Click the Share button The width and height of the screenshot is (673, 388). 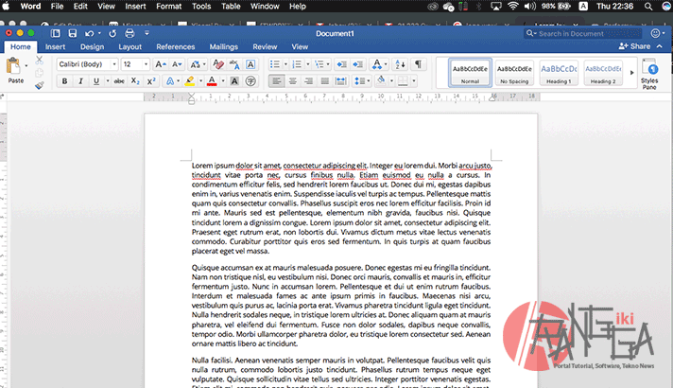click(x=635, y=46)
